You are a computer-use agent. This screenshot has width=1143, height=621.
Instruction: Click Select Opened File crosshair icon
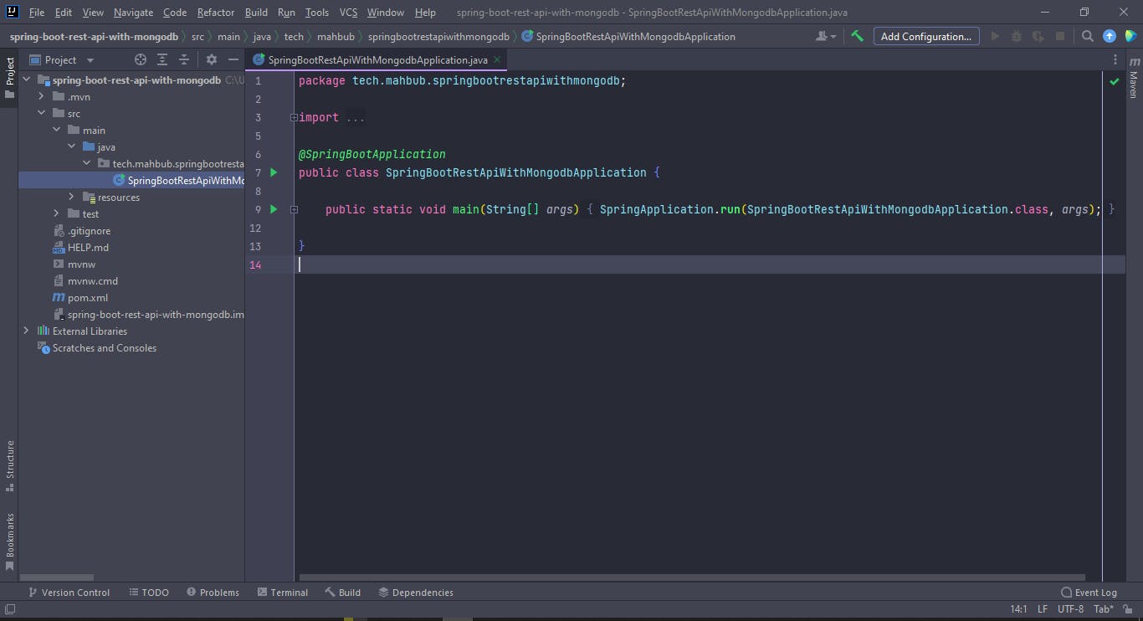click(141, 59)
